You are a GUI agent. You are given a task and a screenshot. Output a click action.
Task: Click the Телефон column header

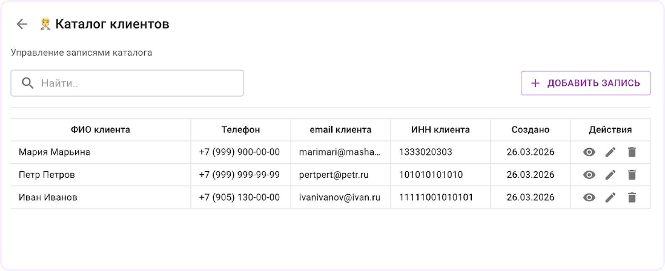pyautogui.click(x=241, y=129)
